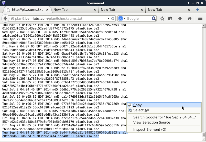Open a new tab with plus button
This screenshot has height=142, width=206.
click(197, 10)
